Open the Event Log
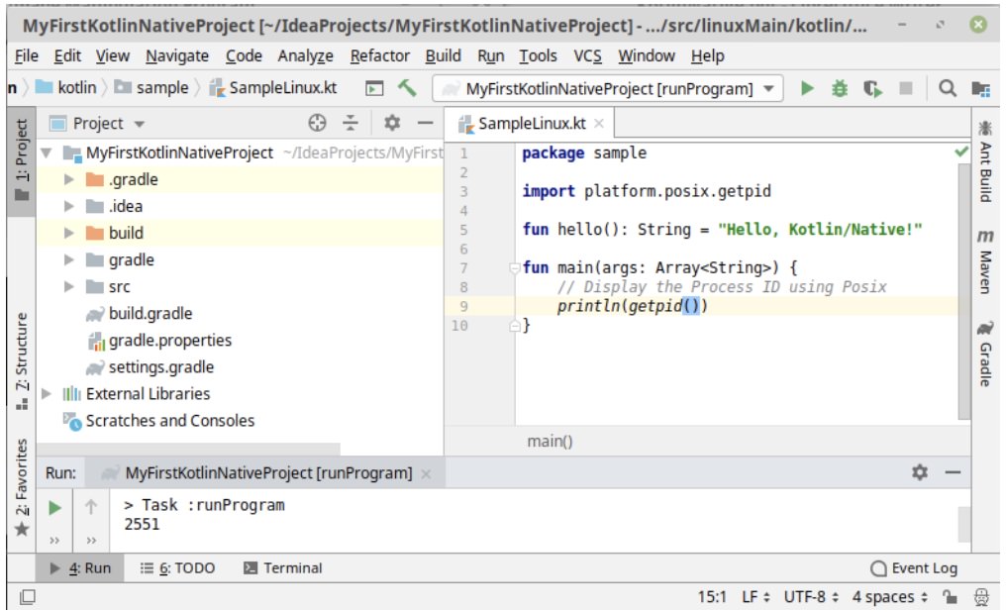 pos(917,567)
